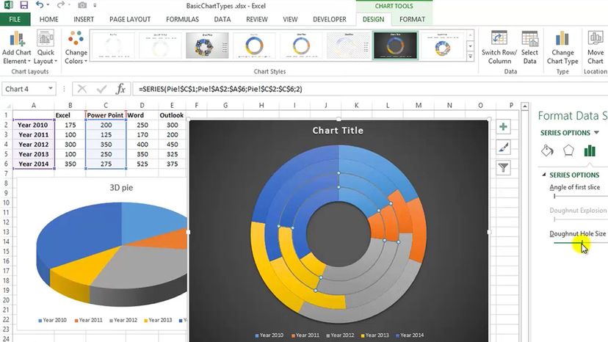Open the FILE tab
The height and width of the screenshot is (342, 608).
[x=15, y=19]
